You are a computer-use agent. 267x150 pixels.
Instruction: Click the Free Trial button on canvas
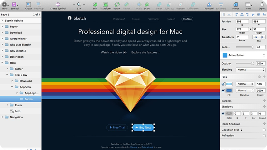coord(117,127)
